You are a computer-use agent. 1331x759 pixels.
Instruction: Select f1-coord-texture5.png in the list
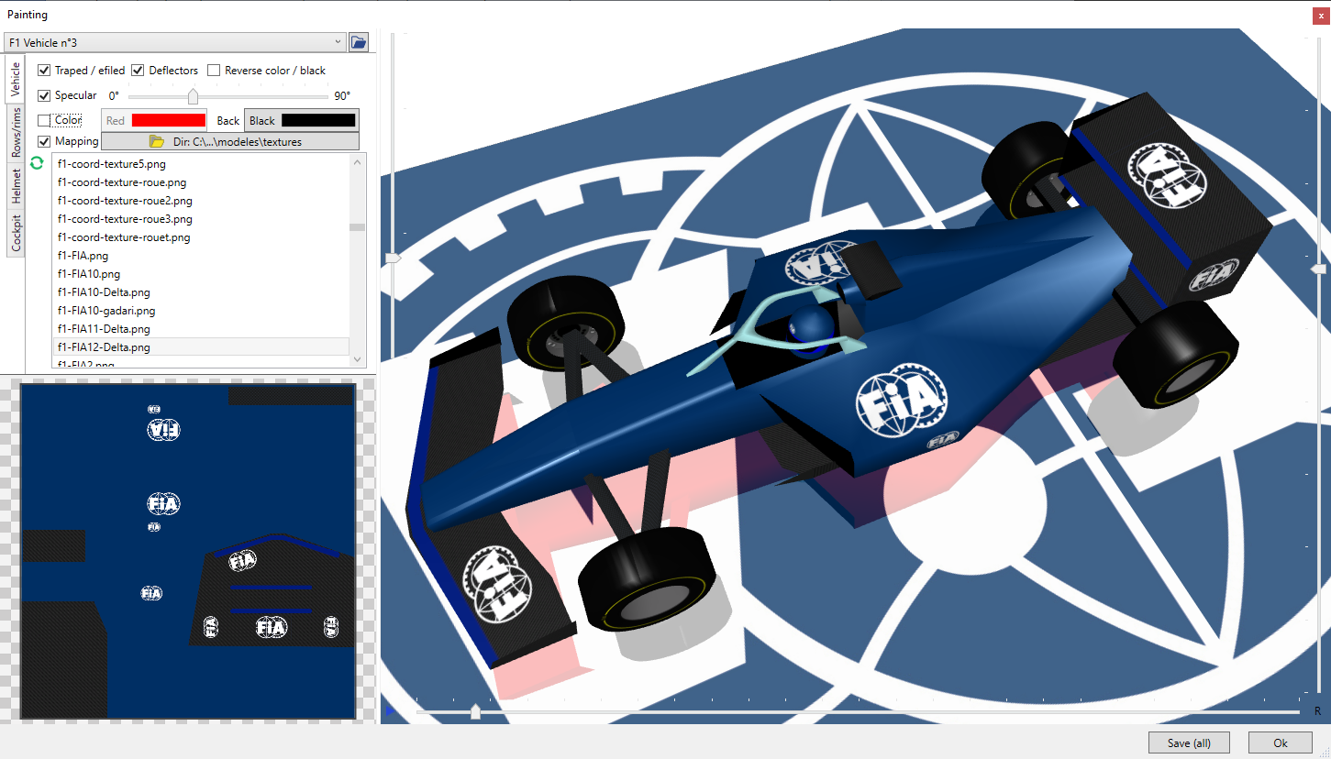tap(201, 164)
